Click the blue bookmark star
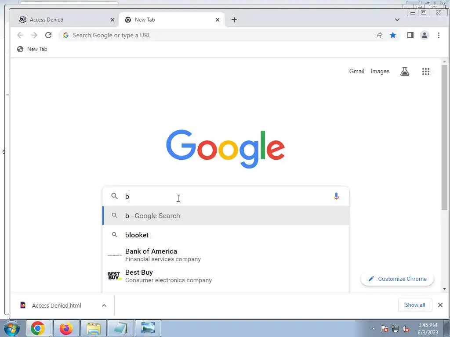This screenshot has width=450, height=337. (393, 35)
